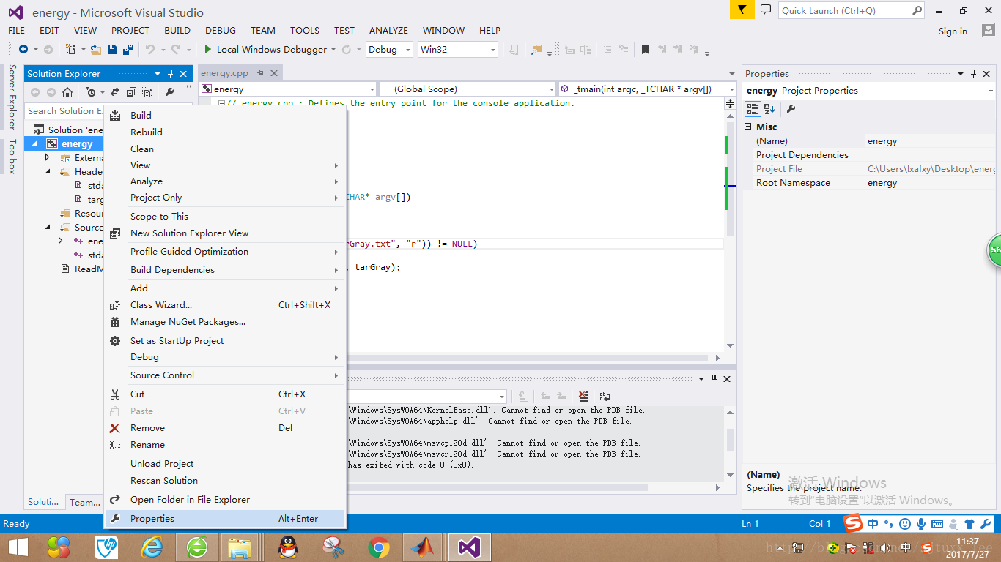Viewport: 1001px width, 562px height.
Task: Open Solution Explorer window options dropdown
Action: (x=157, y=73)
